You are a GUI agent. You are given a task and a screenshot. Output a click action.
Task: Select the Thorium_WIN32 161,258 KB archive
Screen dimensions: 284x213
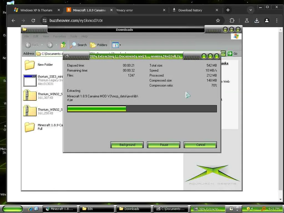[x=43, y=111]
